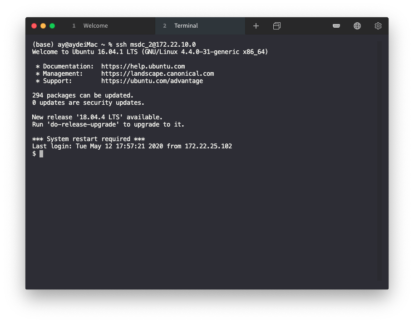Click the globe network icon
This screenshot has width=414, height=323.
[x=357, y=26]
